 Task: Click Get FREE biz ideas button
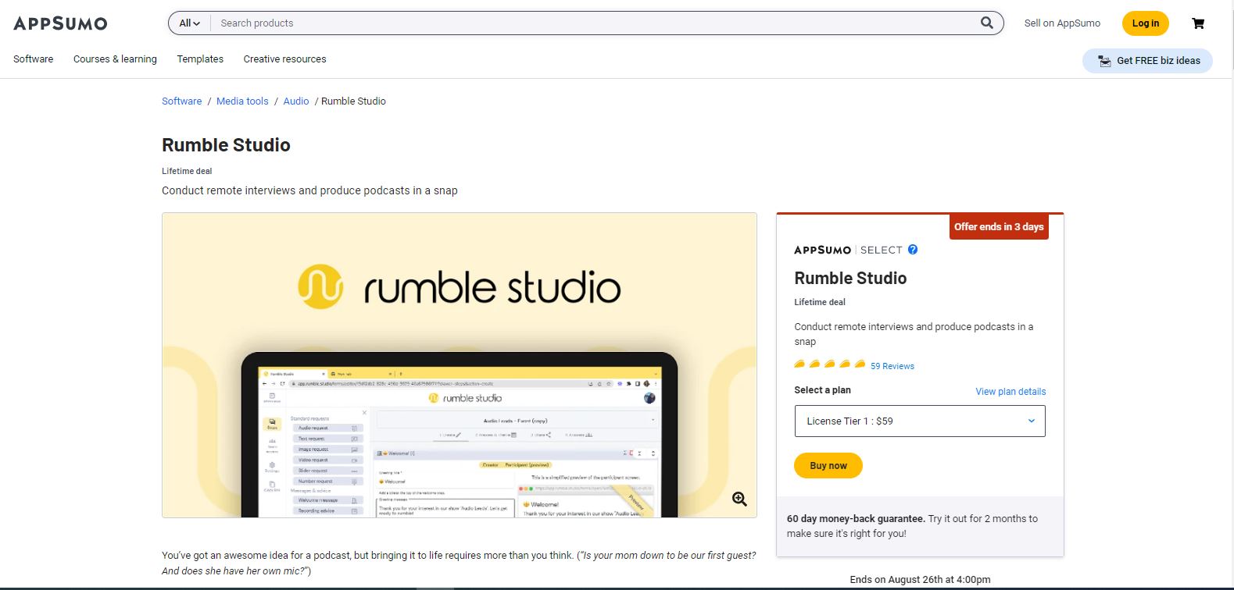pyautogui.click(x=1147, y=61)
